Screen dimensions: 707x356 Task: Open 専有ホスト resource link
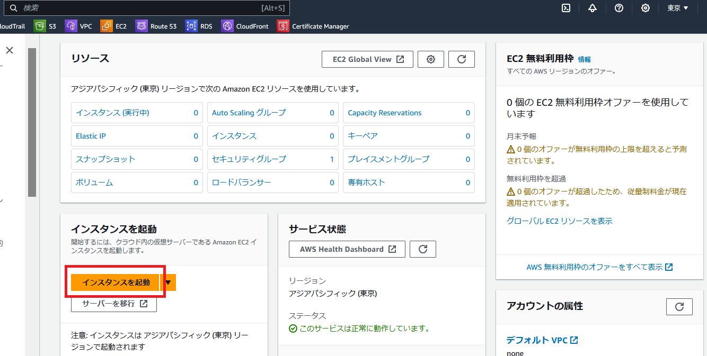(x=367, y=182)
